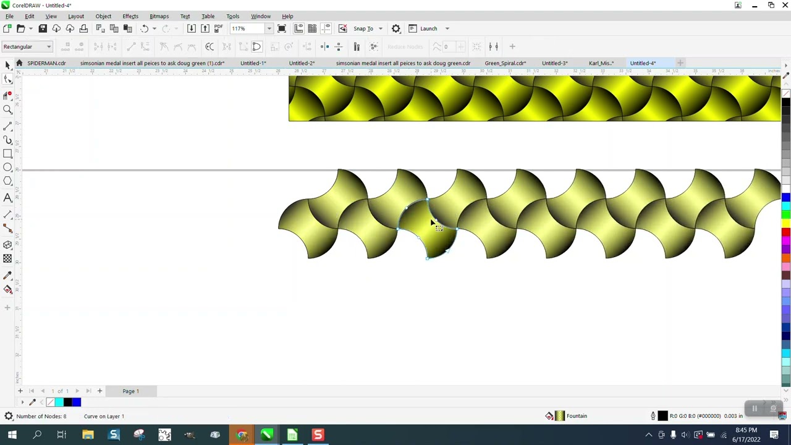Select the Polygon tool
791x445 pixels.
[x=7, y=181]
